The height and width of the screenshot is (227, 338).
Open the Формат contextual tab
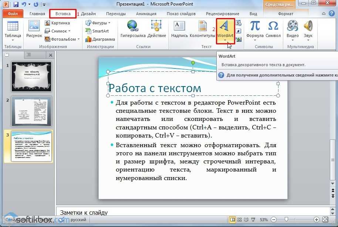[x=285, y=14]
